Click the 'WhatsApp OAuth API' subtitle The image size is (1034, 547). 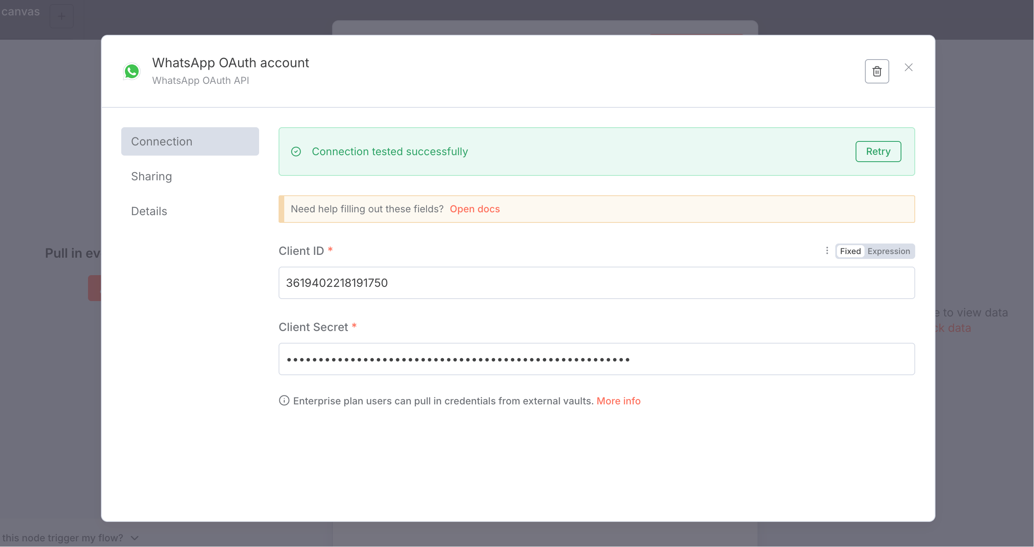pos(201,81)
